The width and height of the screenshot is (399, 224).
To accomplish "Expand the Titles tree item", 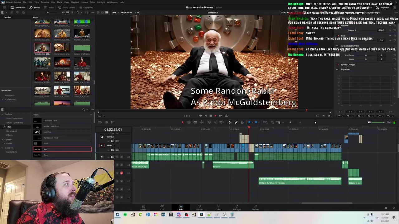I will pyautogui.click(x=4, y=127).
